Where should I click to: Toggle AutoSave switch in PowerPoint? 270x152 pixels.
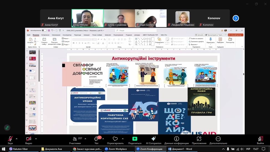[44, 30]
